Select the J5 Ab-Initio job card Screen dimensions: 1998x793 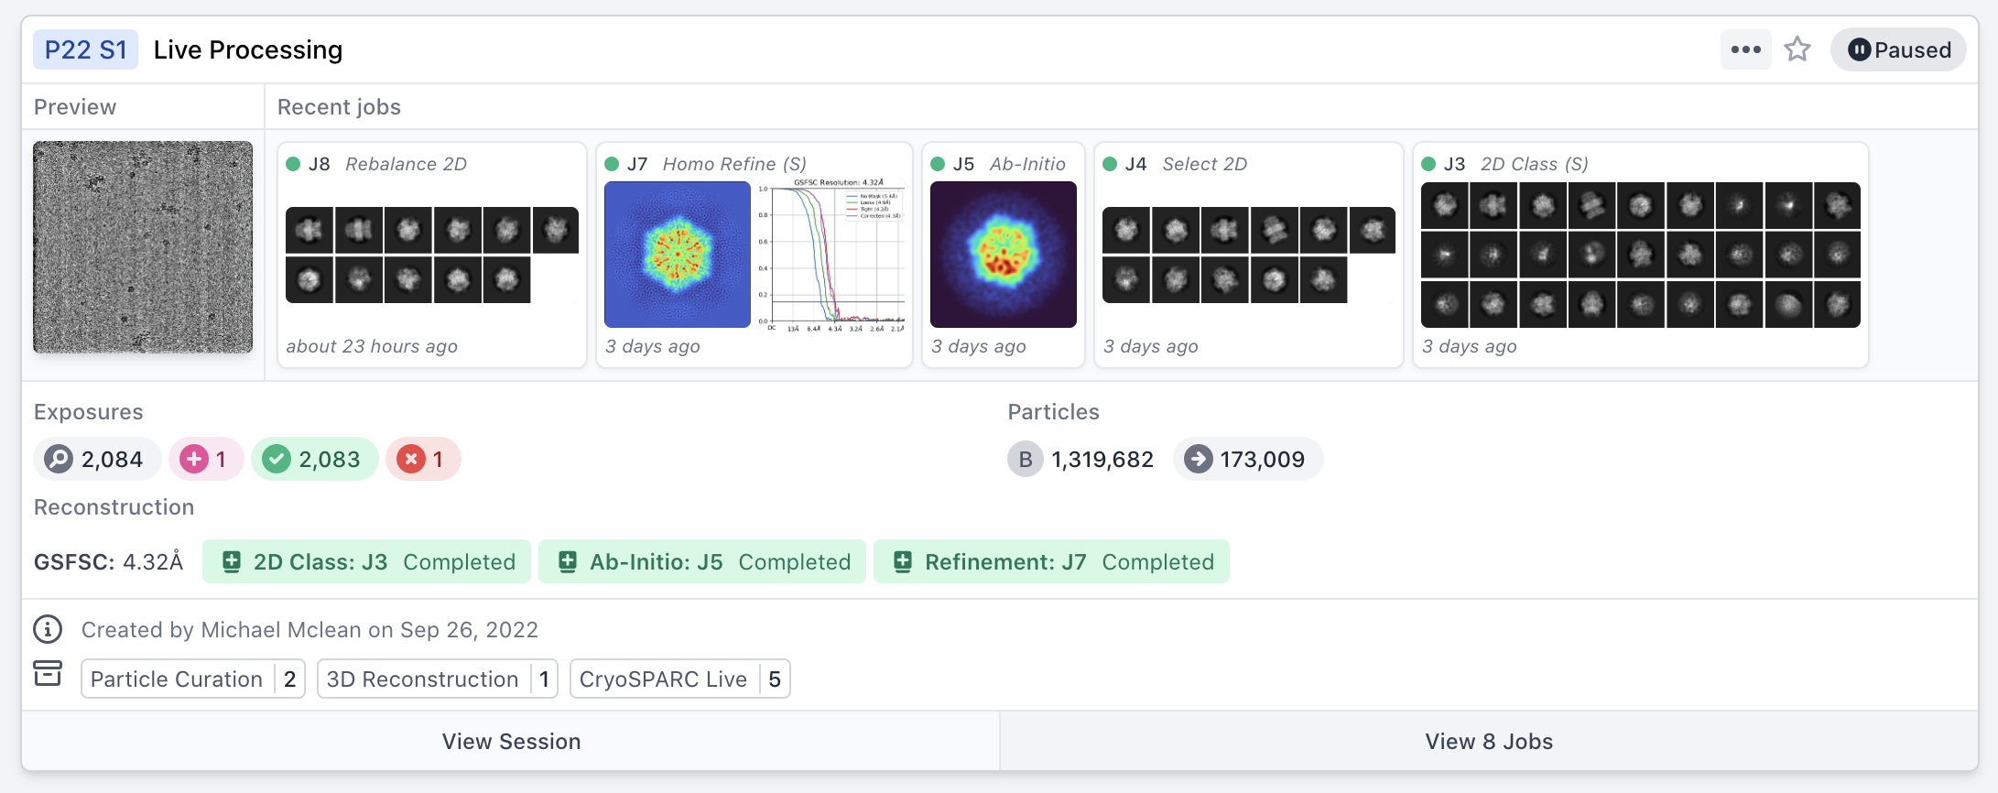[1003, 255]
